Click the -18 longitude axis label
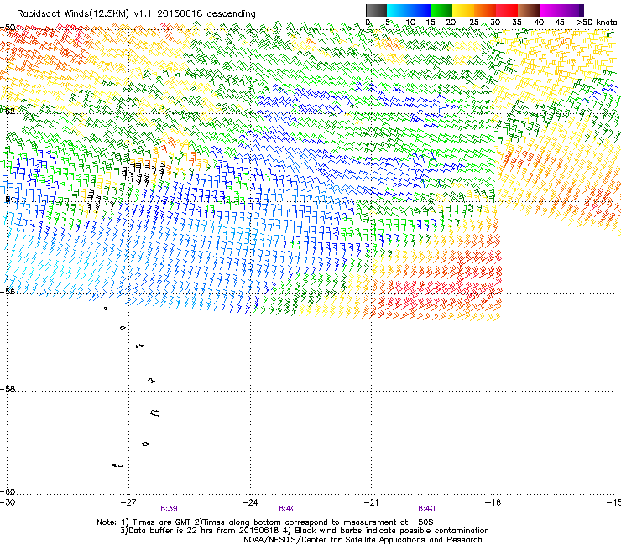This screenshot has width=621, height=545. point(493,502)
